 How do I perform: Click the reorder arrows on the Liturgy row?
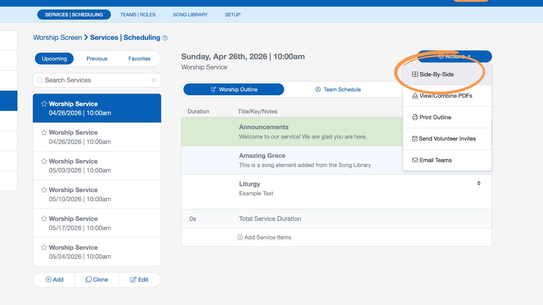click(x=479, y=183)
